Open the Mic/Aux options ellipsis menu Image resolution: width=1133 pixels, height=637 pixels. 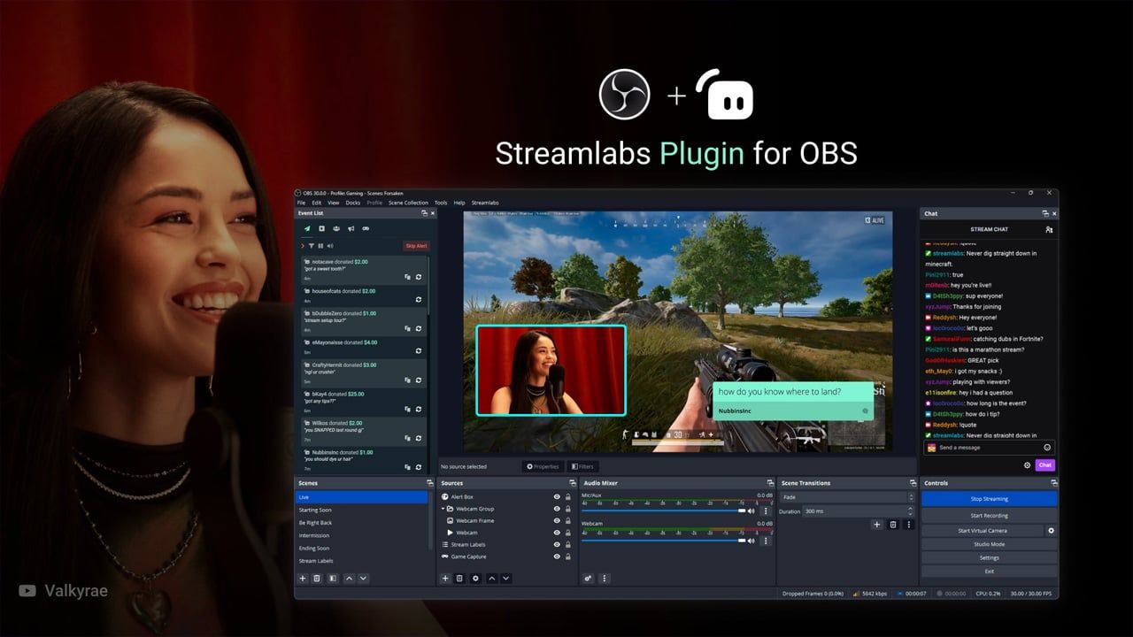tap(766, 510)
